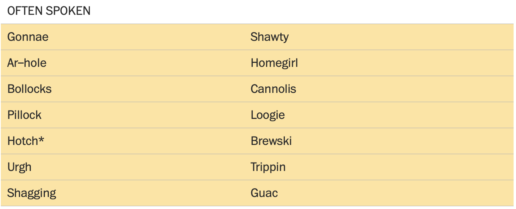
Task: Click the word Loogie
Action: [268, 115]
